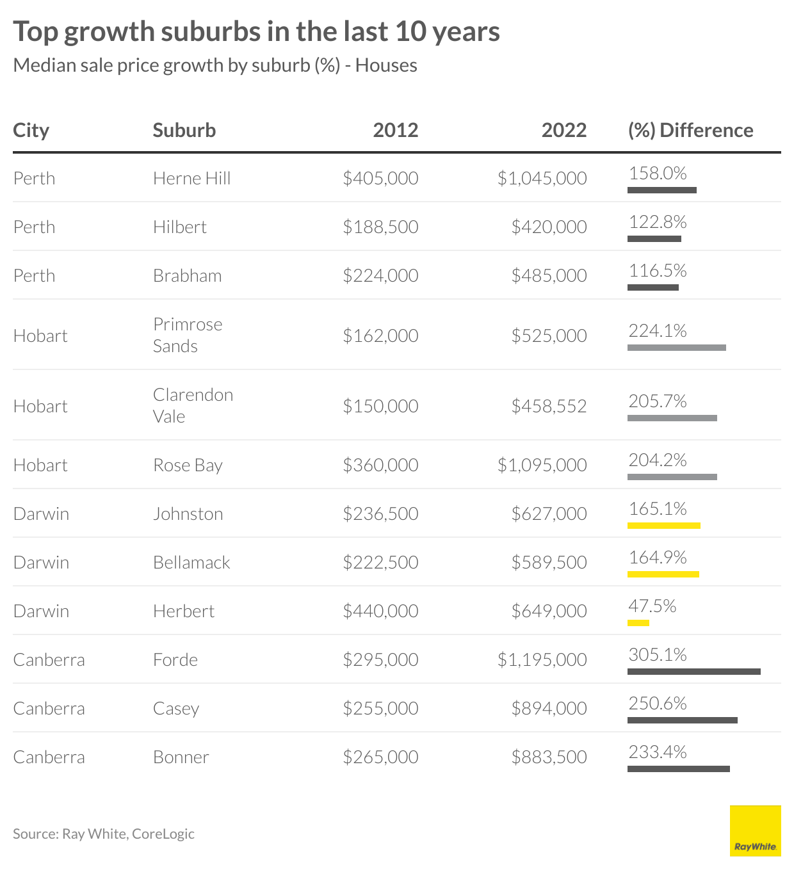
Task: Click the chart title 'Top growth suburbs'
Action: point(256,32)
